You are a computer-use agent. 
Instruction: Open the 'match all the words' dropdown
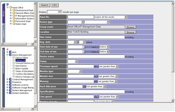(125, 17)
